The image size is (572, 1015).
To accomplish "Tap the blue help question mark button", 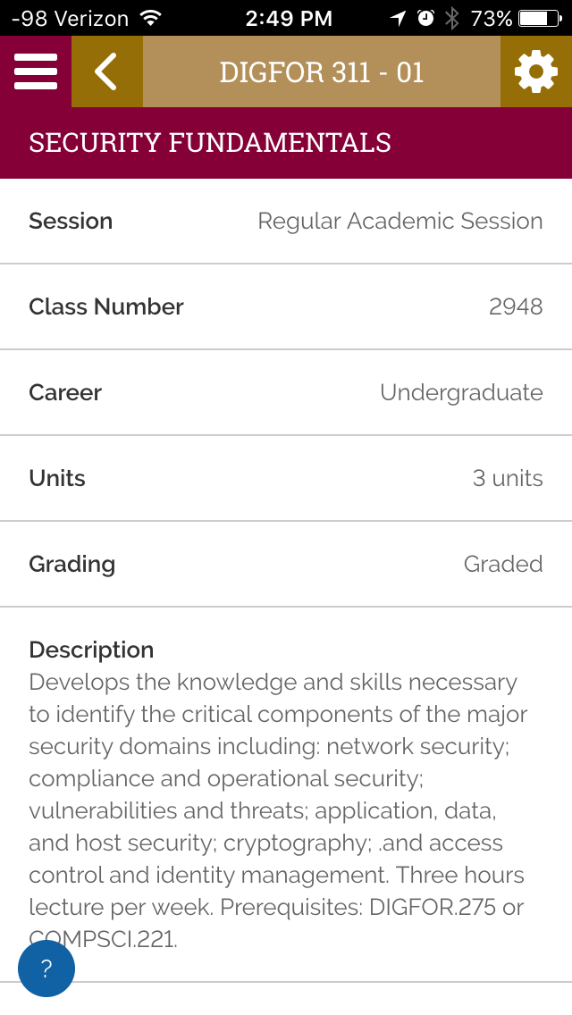I will [x=46, y=969].
